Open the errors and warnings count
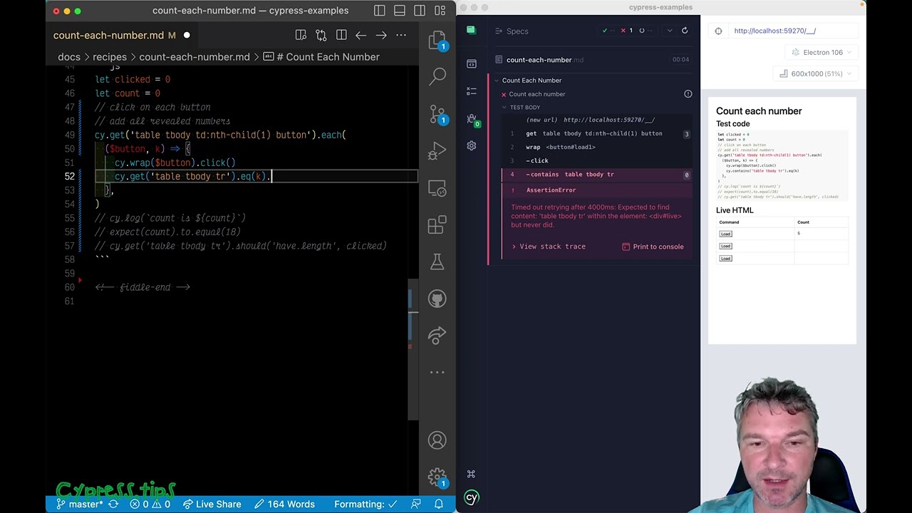 tap(150, 504)
